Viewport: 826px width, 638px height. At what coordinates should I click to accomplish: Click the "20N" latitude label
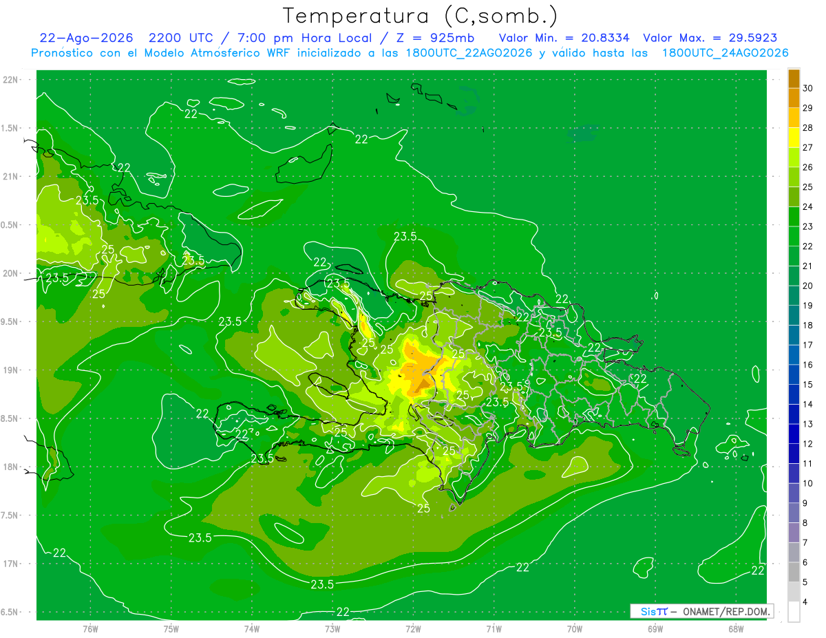point(11,273)
